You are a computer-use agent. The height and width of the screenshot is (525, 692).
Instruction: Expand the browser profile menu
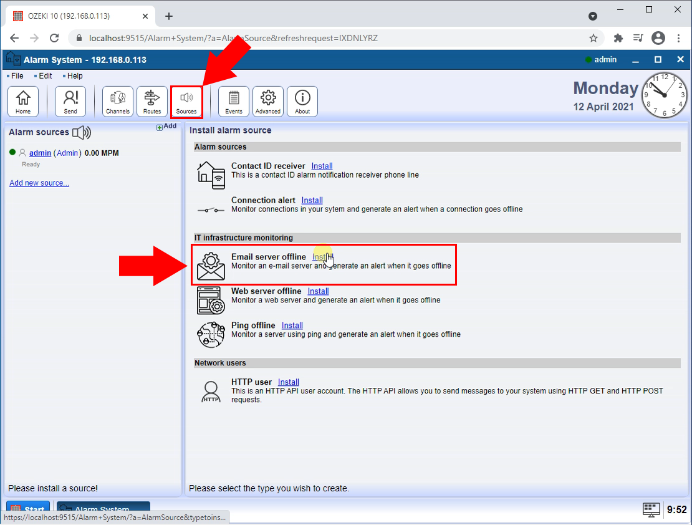pyautogui.click(x=658, y=38)
